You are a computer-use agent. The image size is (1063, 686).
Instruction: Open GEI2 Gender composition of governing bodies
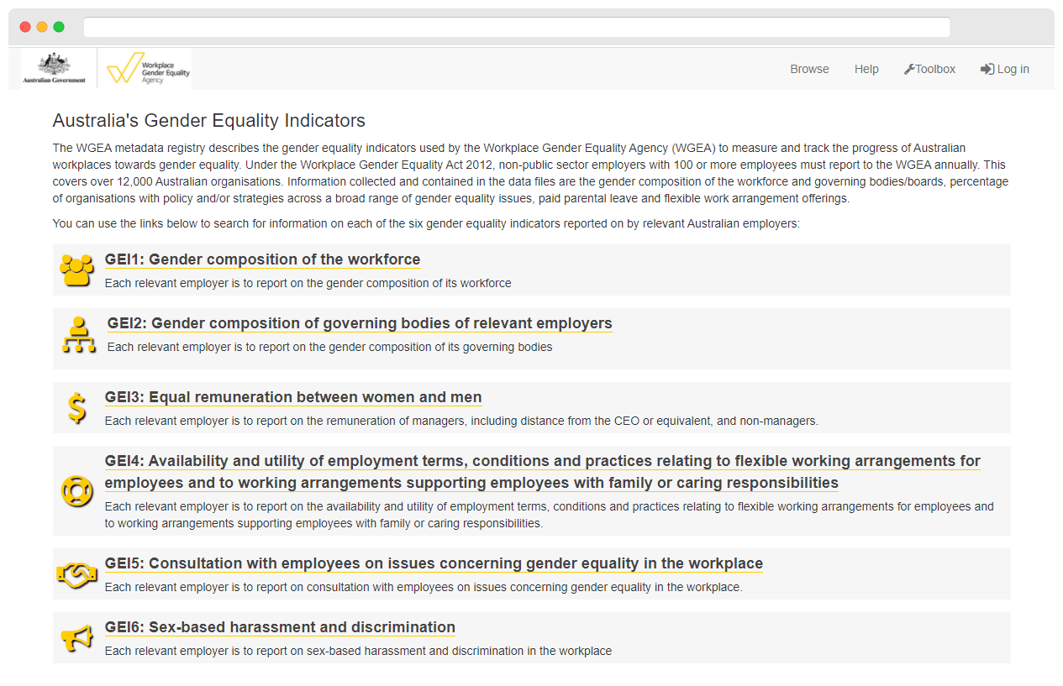click(x=360, y=323)
